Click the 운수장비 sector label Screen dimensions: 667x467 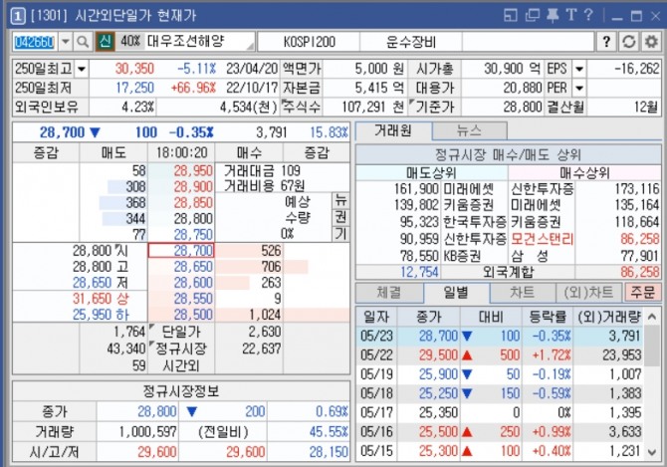click(410, 42)
